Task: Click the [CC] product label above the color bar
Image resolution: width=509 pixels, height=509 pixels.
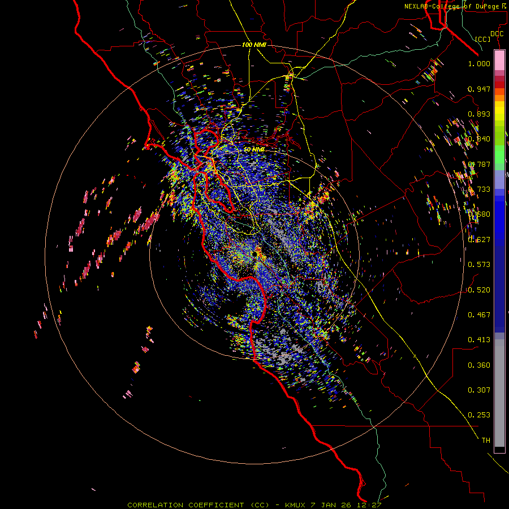Action: (x=483, y=39)
